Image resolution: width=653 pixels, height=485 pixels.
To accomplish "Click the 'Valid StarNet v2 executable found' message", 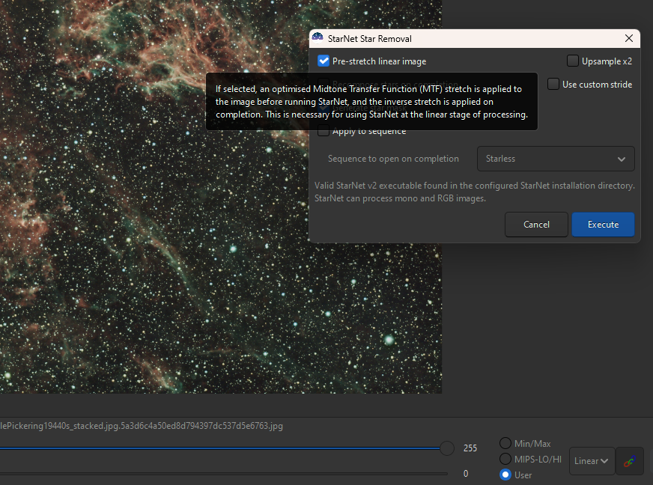I will (x=474, y=192).
